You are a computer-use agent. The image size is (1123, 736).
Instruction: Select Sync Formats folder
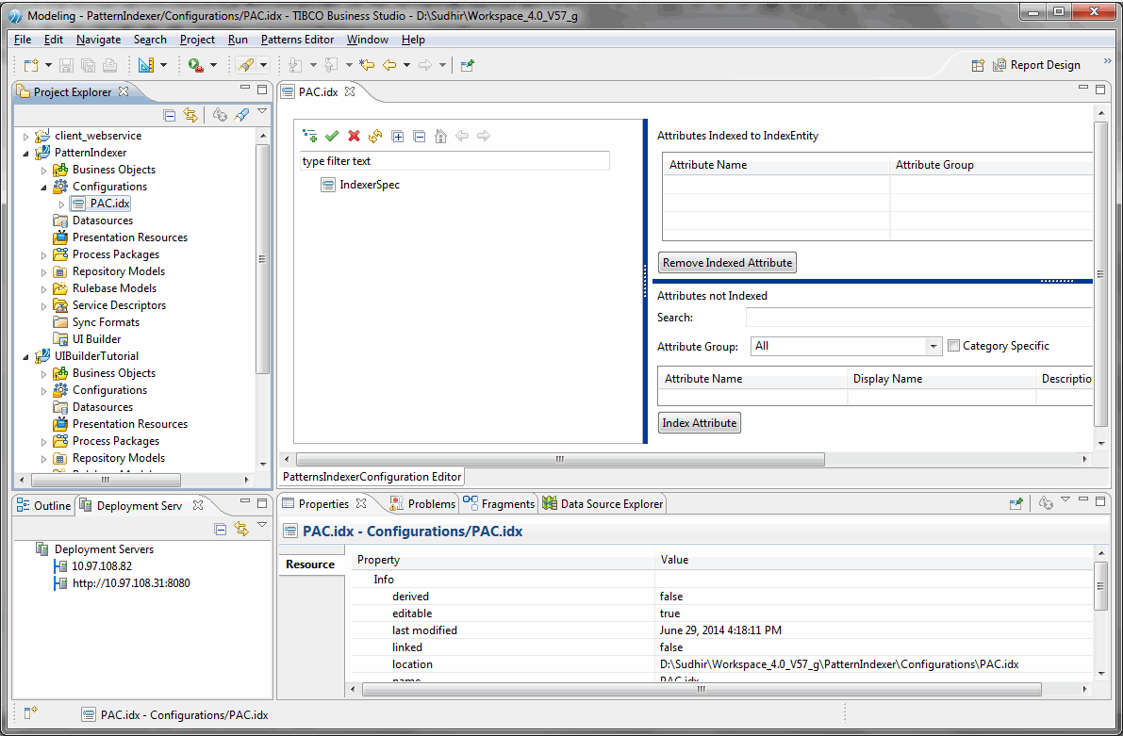(x=97, y=322)
